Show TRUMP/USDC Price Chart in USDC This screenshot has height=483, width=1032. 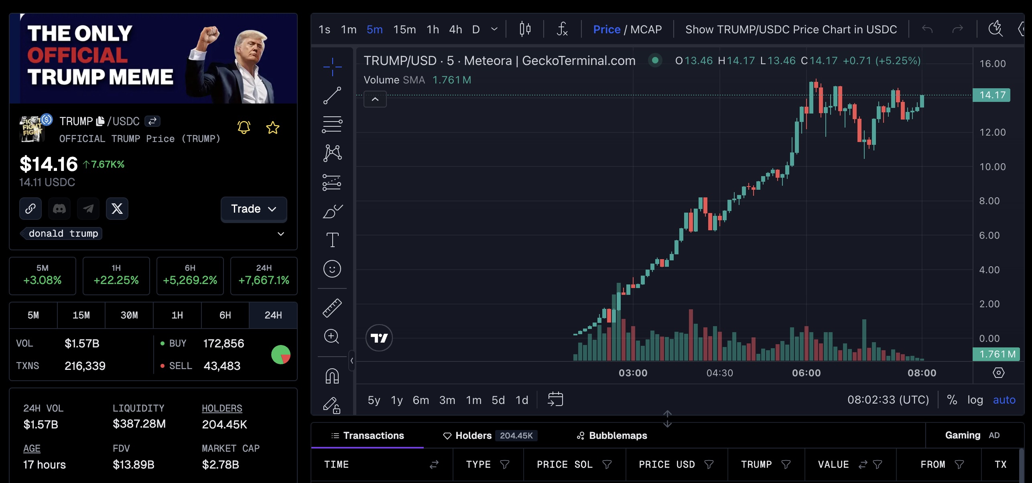[791, 29]
